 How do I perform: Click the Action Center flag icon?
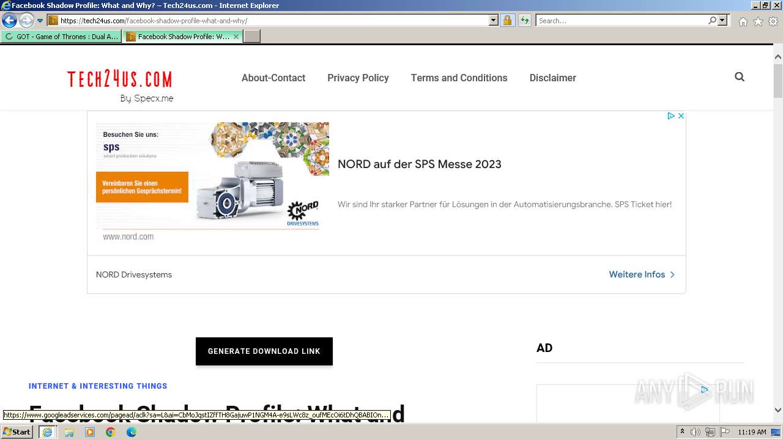(x=725, y=432)
